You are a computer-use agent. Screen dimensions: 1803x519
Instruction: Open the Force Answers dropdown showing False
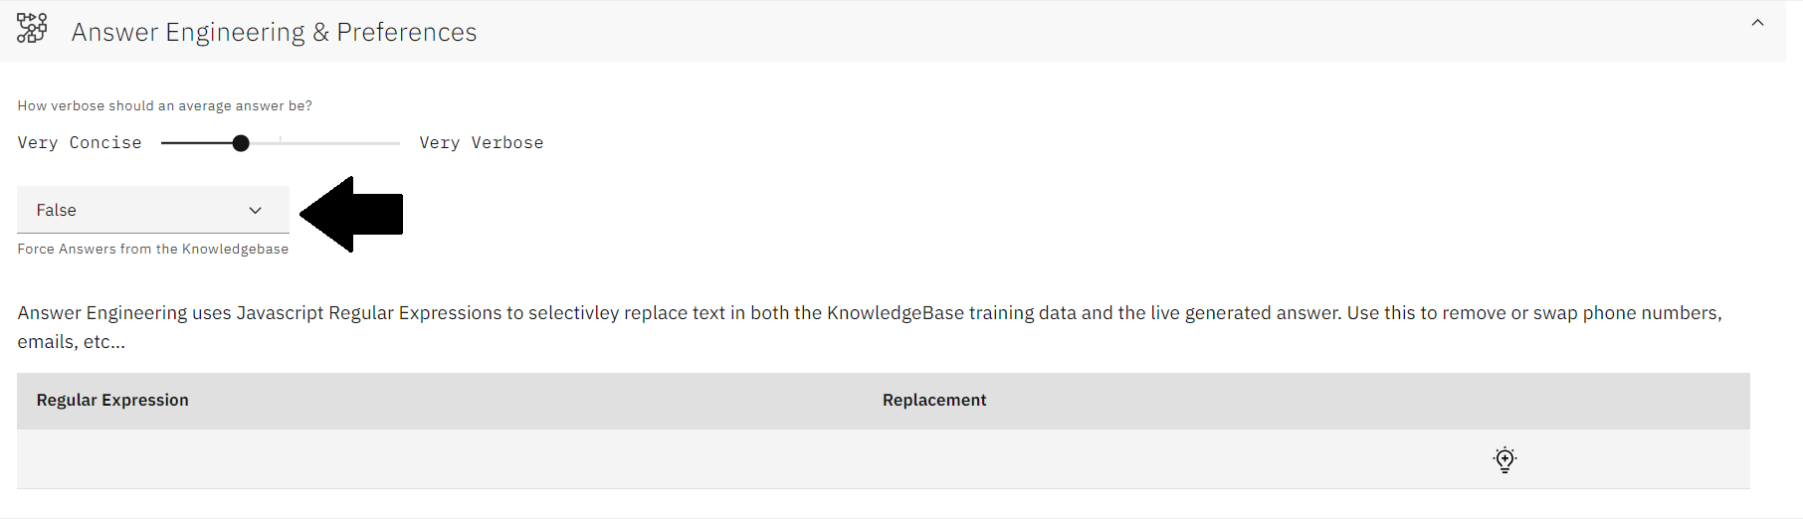pos(153,210)
